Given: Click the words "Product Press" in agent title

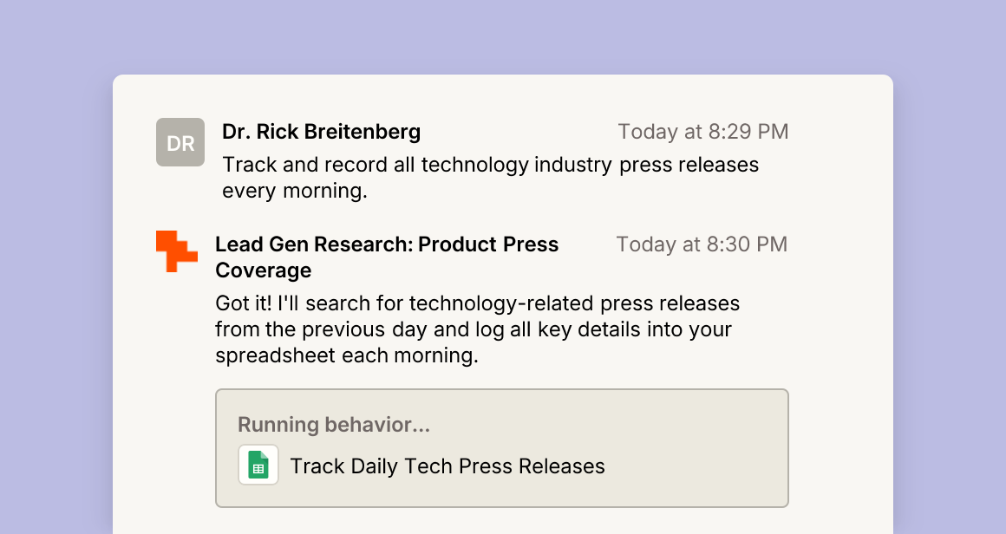Looking at the screenshot, I should tap(488, 244).
